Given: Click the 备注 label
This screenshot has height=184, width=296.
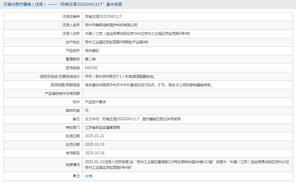Looking at the screenshot, I should [x=76, y=119].
